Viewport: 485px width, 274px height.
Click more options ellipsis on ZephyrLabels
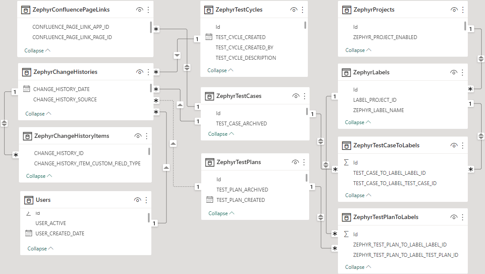tap(463, 72)
